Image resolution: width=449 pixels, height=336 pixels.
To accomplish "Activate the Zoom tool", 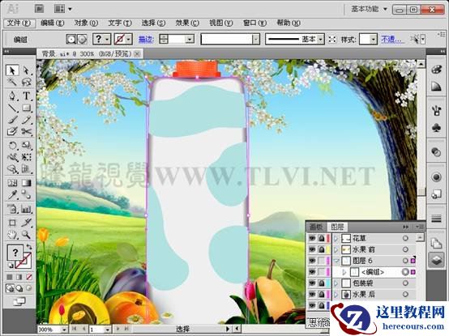I will (26, 235).
